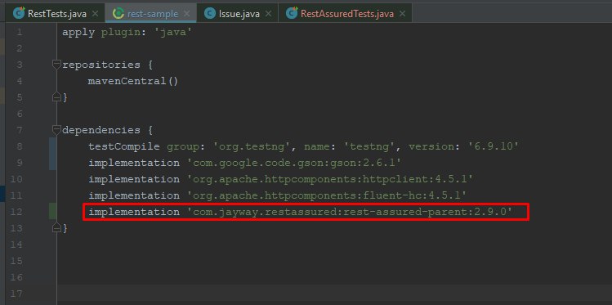The height and width of the screenshot is (305, 612).
Task: Close the RestAssuredTests.java tab
Action: click(x=403, y=14)
